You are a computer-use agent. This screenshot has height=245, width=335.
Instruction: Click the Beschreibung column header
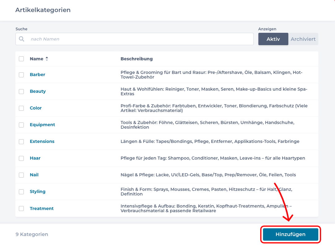pos(137,59)
